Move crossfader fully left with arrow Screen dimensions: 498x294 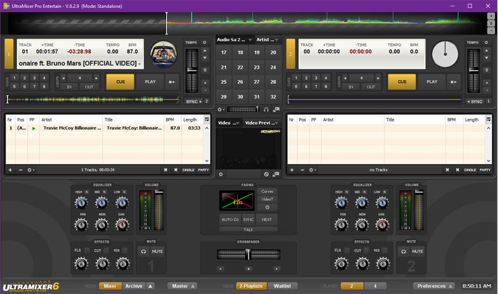[221, 269]
